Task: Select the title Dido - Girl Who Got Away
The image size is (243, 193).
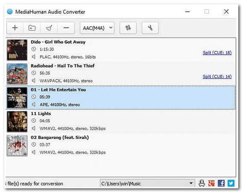Action: point(58,42)
